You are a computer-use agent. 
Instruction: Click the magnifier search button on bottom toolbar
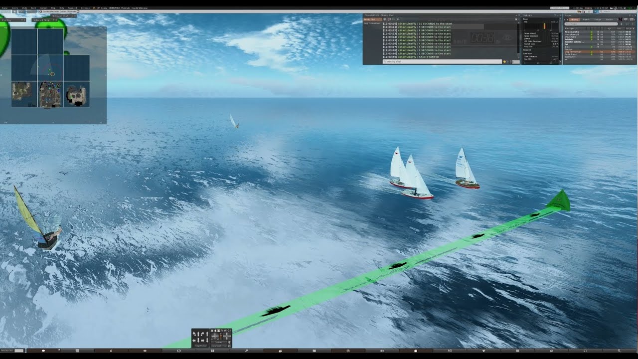click(619, 351)
